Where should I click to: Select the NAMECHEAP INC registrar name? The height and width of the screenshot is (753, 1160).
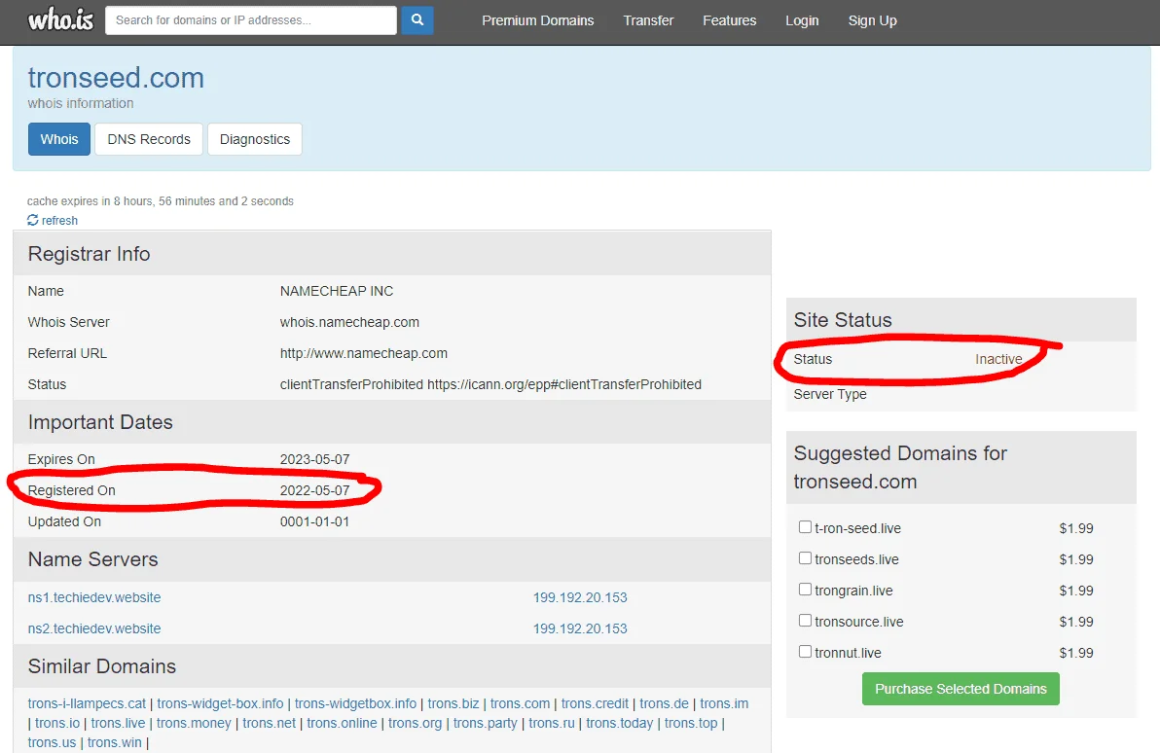tap(336, 292)
